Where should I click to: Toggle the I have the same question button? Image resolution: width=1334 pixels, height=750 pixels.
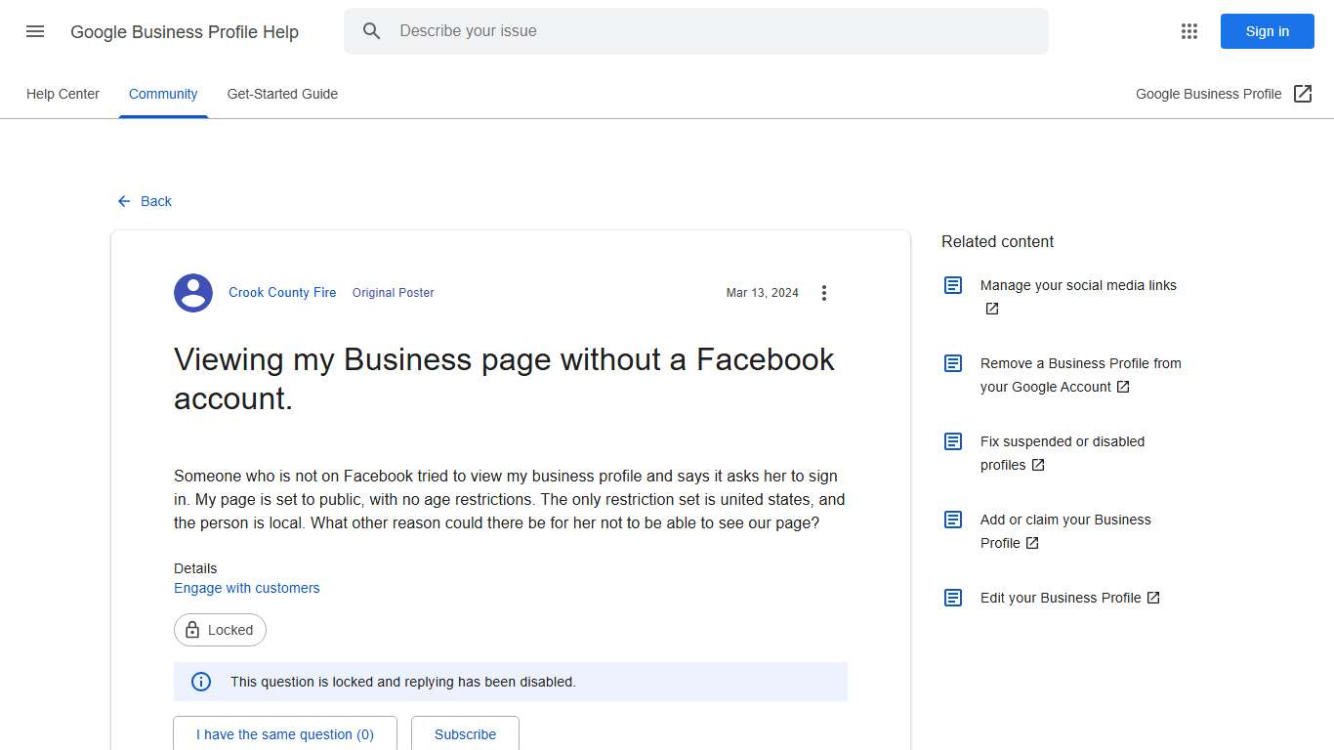(284, 733)
